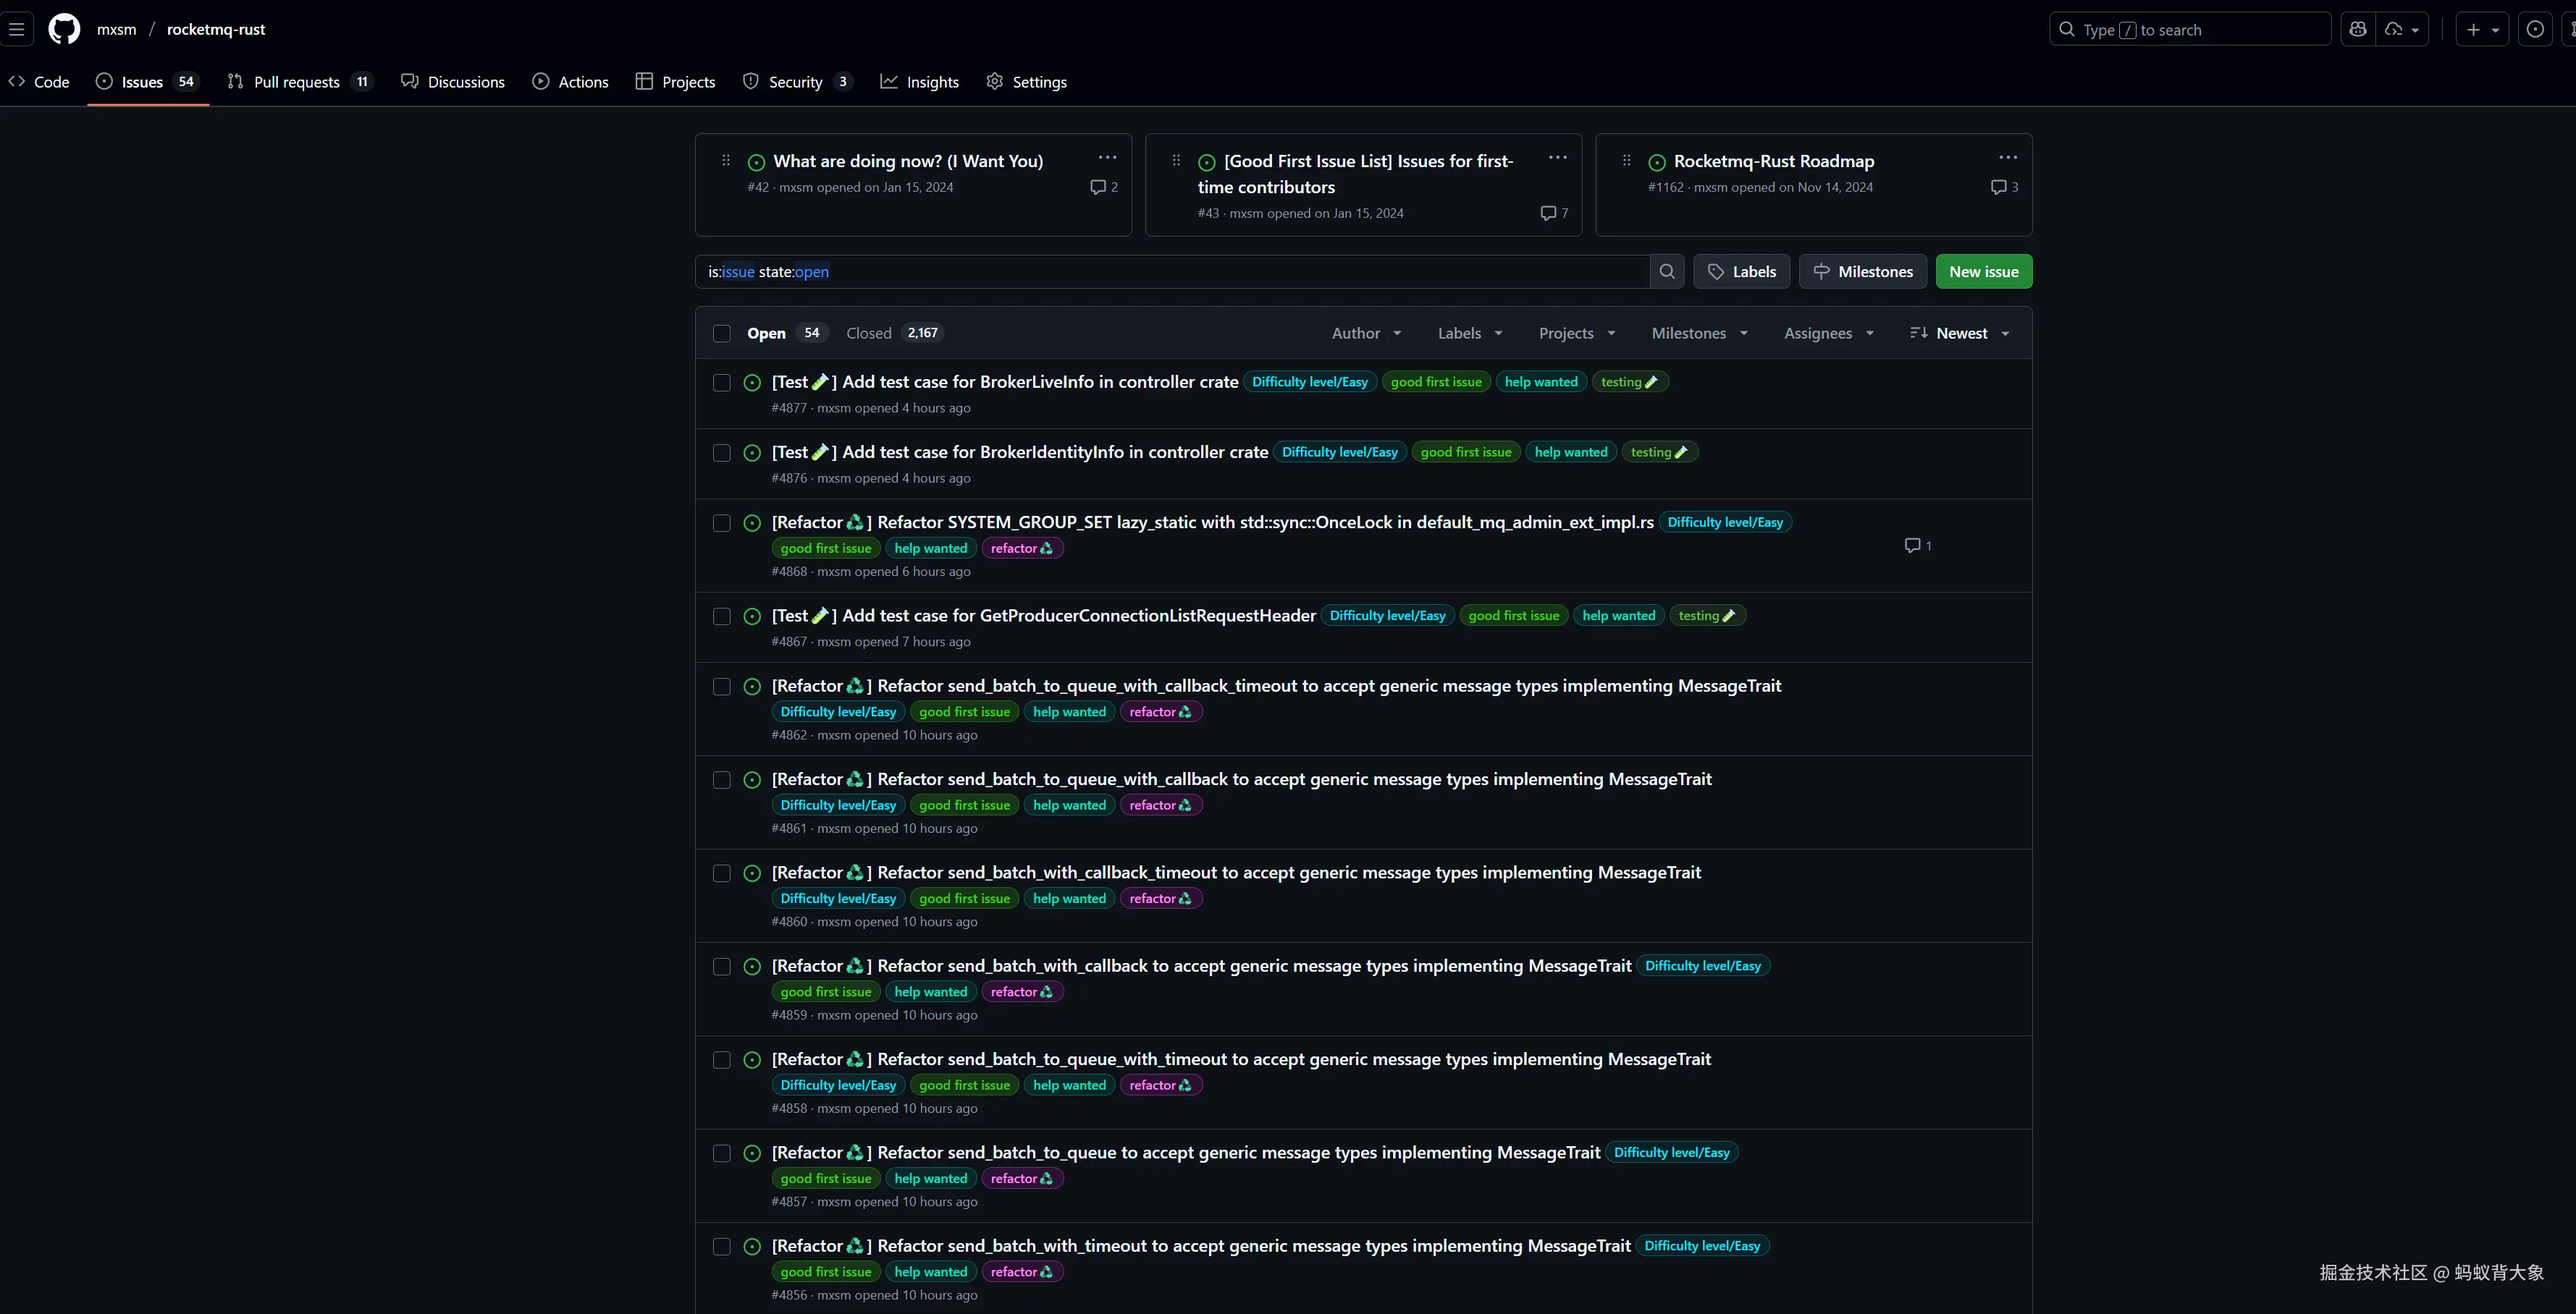The width and height of the screenshot is (2576, 1314).
Task: Open the issues inbox icon in the top right
Action: 2535,29
